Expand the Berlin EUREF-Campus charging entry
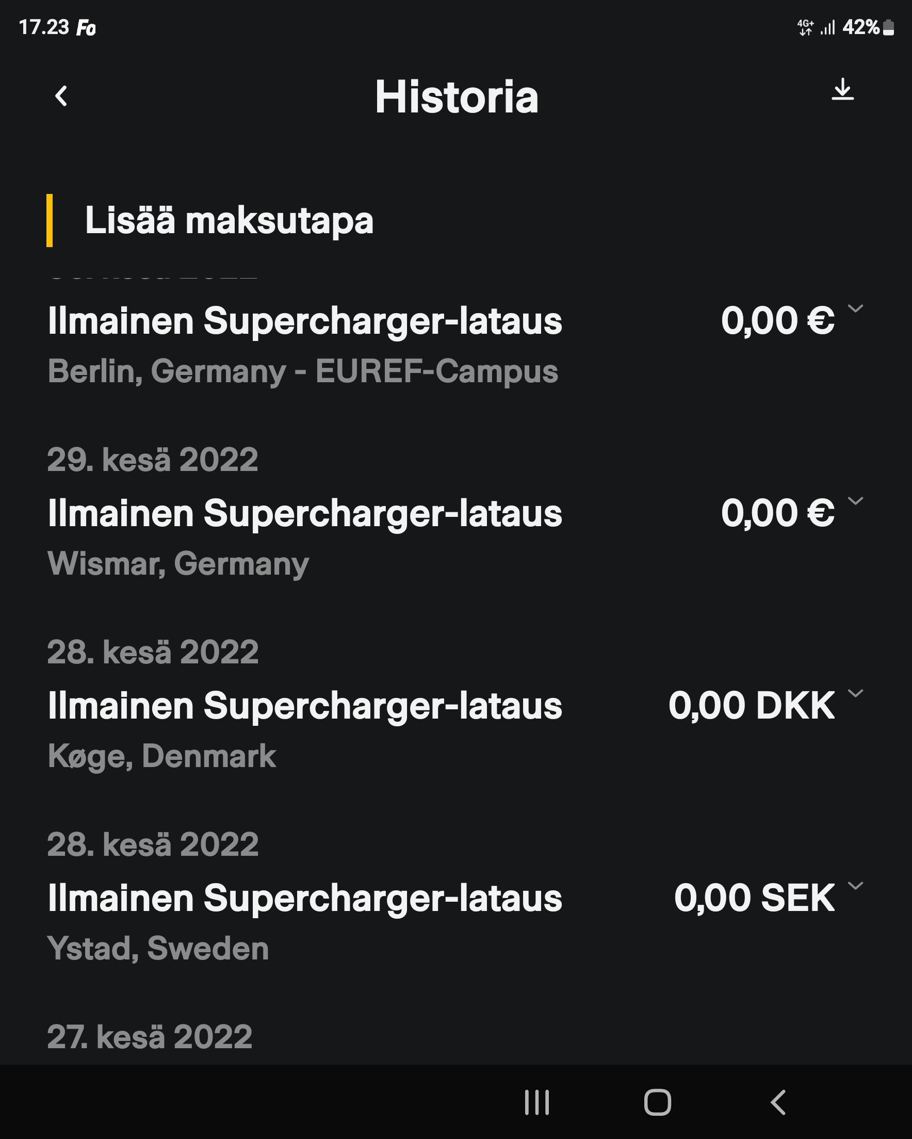 (855, 308)
